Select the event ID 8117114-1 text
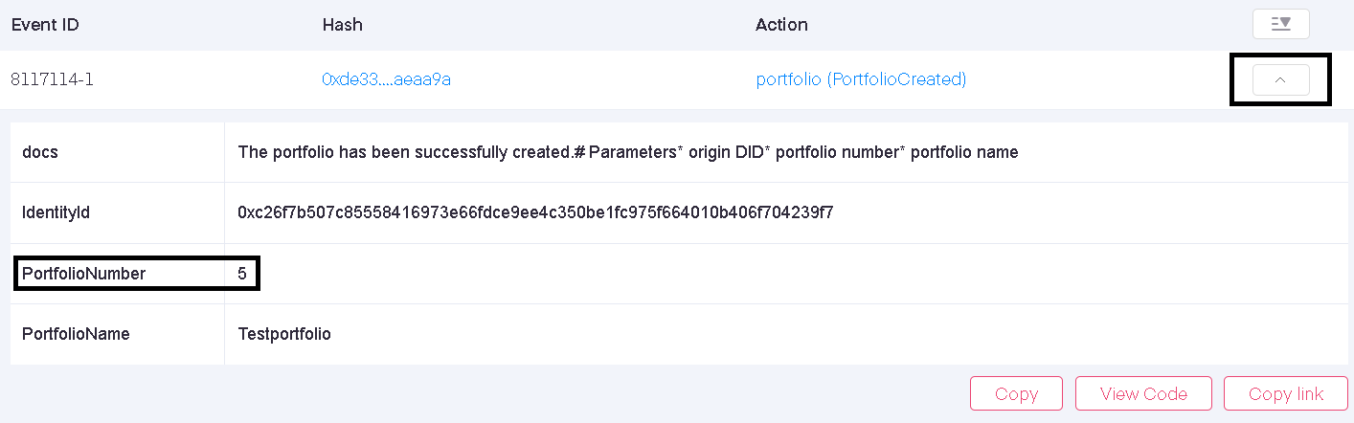Viewport: 1354px width, 423px height. coord(52,79)
